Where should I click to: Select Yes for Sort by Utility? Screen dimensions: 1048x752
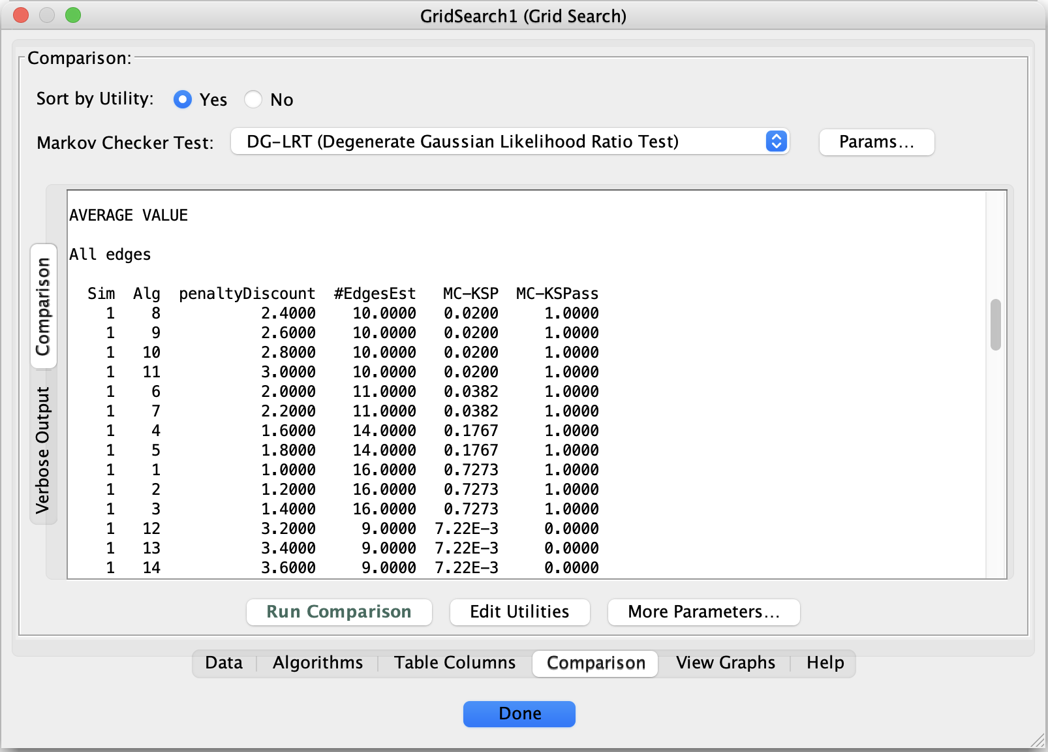(x=183, y=99)
